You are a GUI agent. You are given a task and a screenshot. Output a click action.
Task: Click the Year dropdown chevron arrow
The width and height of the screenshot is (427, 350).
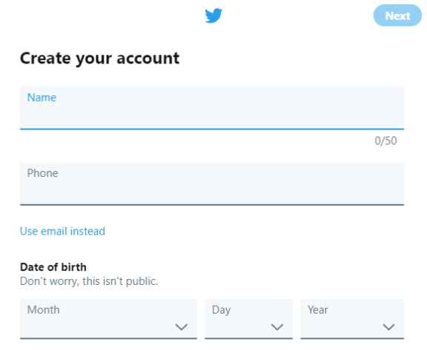coord(388,327)
